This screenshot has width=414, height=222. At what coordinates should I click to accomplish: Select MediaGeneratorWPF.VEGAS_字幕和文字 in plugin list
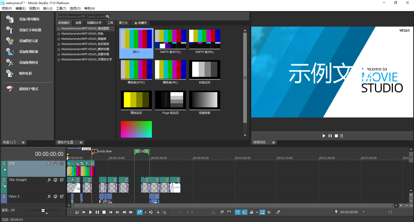(x=85, y=59)
